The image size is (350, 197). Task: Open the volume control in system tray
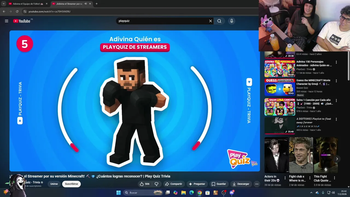[333, 193]
